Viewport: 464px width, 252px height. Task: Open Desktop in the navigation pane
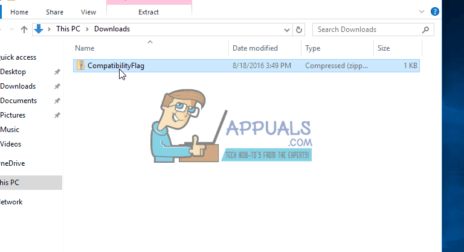pos(13,72)
